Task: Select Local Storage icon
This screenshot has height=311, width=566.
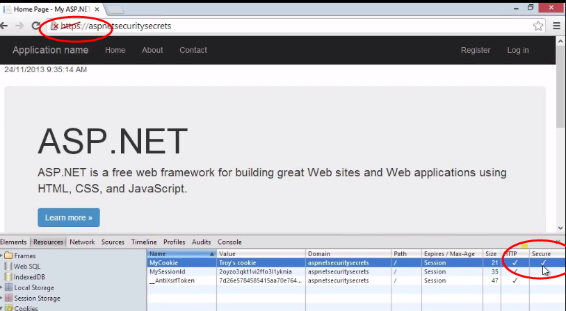Action: click(8, 287)
